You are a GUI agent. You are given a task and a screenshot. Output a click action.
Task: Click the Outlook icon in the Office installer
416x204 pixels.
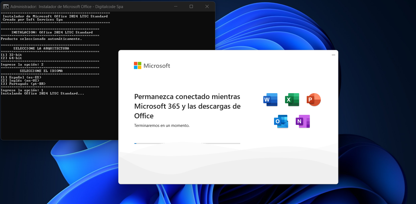click(281, 122)
